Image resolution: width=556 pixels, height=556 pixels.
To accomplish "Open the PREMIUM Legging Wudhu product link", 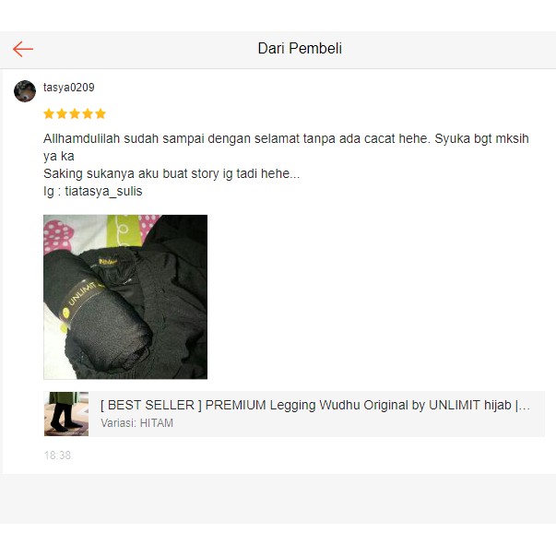I will click(x=315, y=405).
